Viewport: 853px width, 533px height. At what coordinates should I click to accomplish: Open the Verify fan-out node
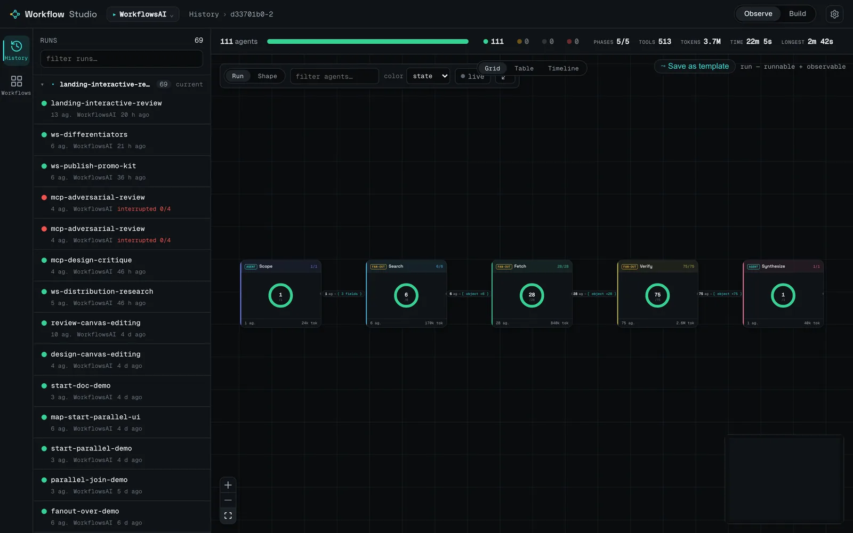pos(657,293)
